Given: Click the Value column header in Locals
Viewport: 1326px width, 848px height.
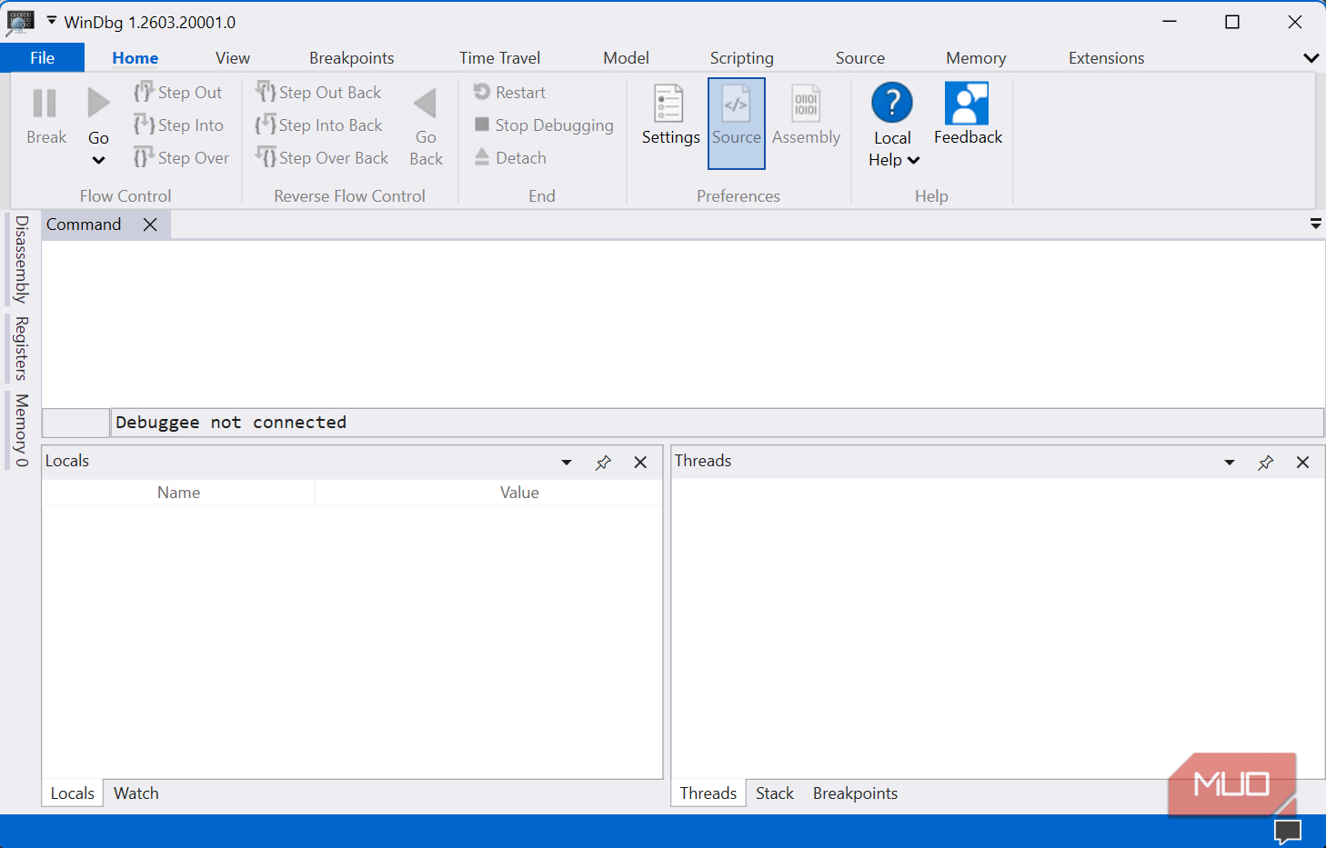Looking at the screenshot, I should coord(519,493).
